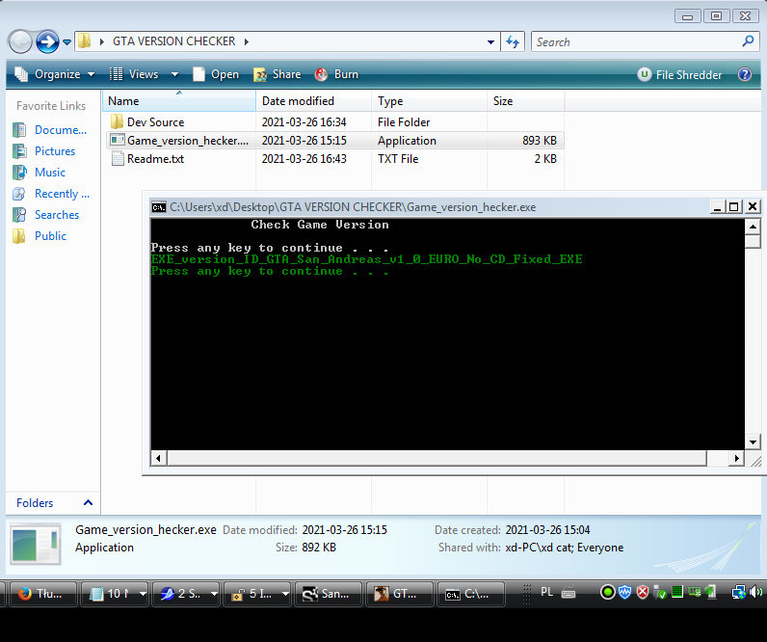Go forward with the blue arrow button
The height and width of the screenshot is (642, 767).
coord(47,41)
